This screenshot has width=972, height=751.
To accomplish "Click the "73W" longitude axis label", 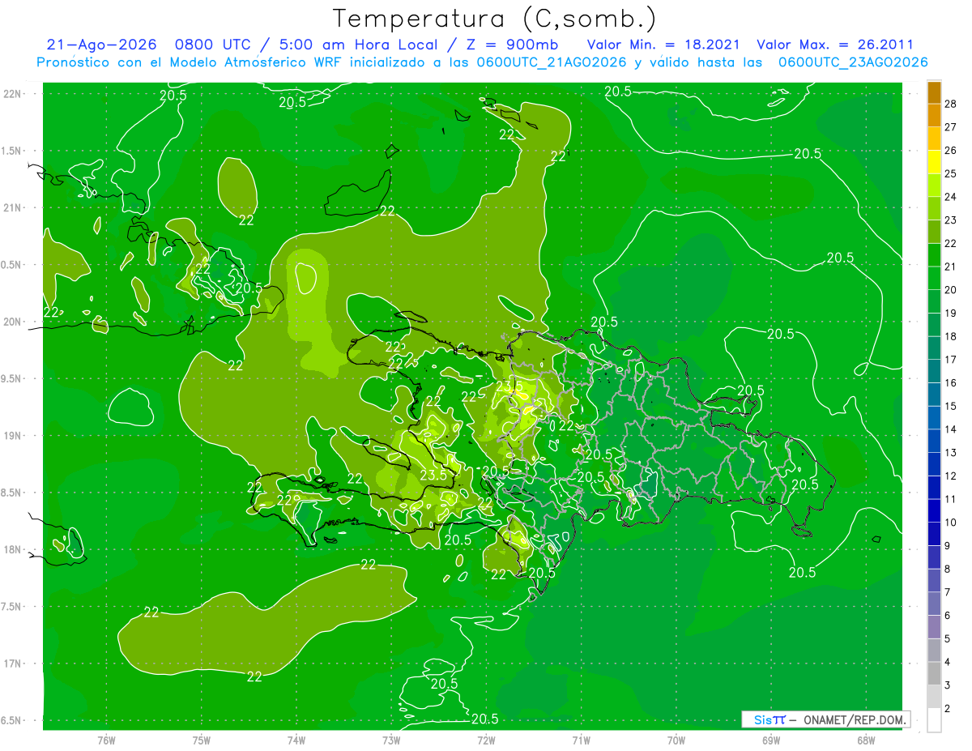I will click(391, 740).
